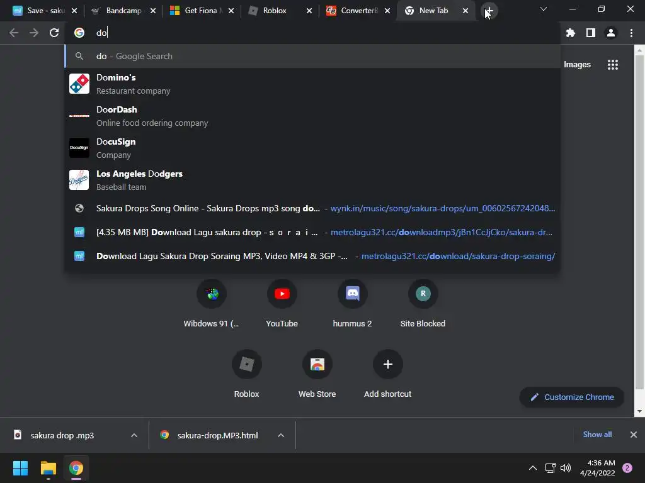Open the Wibdows 91 shortcut

pyautogui.click(x=212, y=294)
